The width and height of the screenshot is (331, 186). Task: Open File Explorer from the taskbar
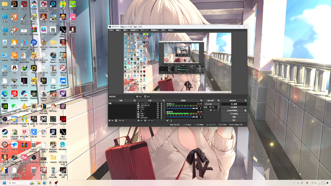(39, 183)
